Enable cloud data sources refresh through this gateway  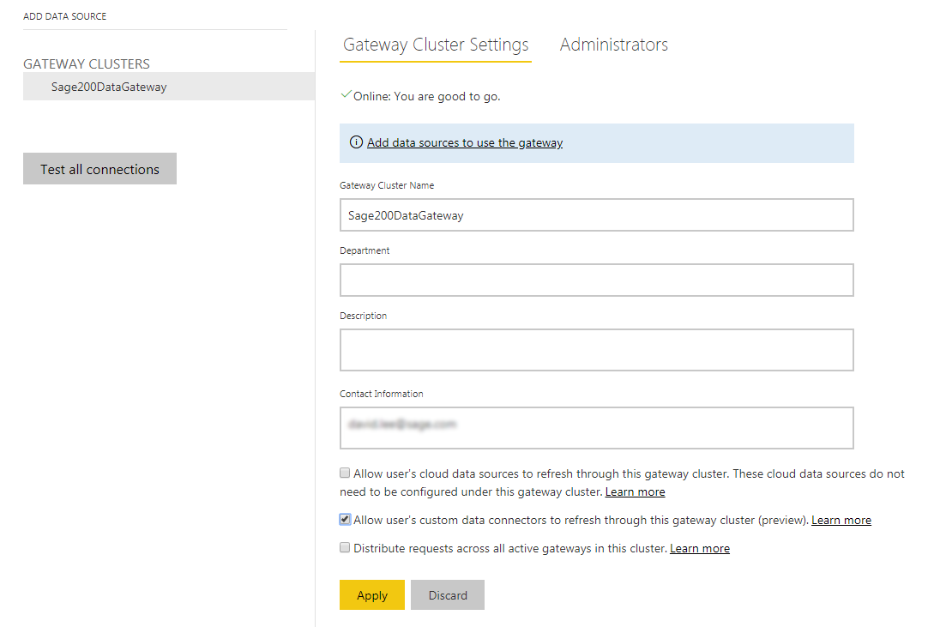[x=344, y=473]
